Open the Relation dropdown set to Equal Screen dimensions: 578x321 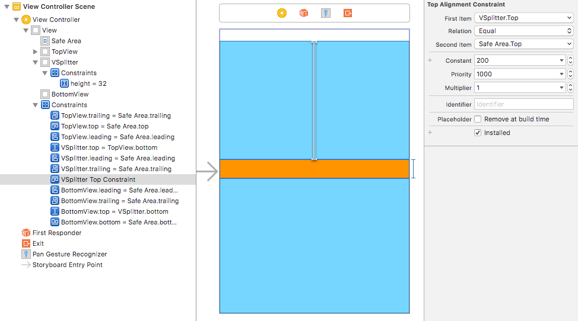(523, 31)
